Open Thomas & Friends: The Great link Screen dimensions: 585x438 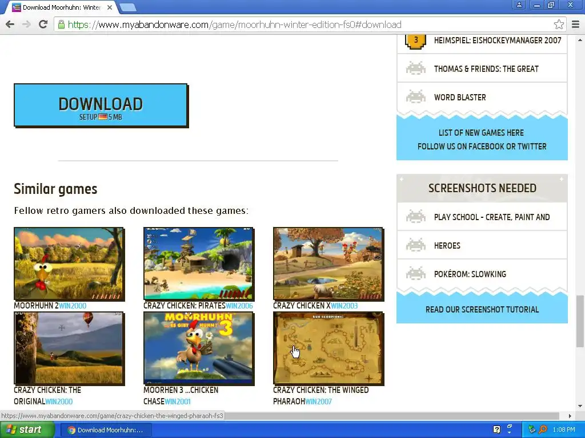coord(486,69)
